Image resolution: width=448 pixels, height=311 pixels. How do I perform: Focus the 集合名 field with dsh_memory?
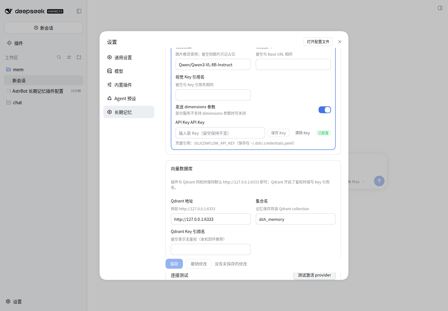point(296,219)
